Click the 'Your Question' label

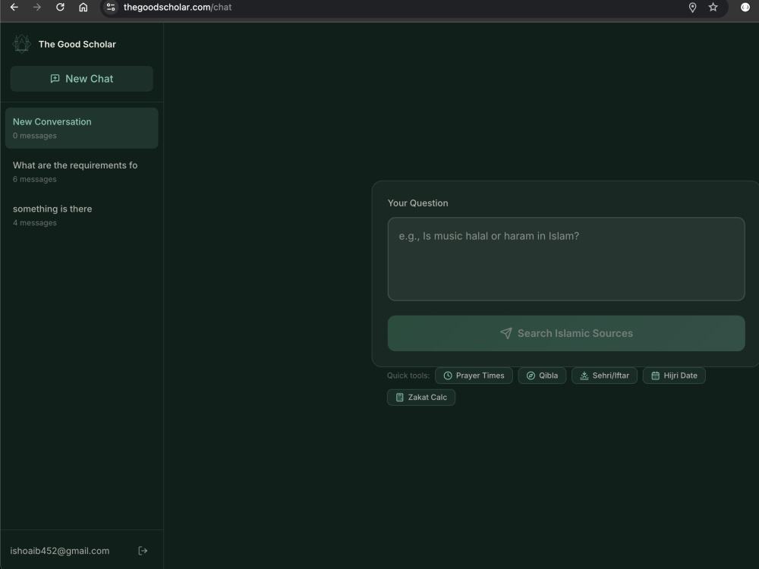click(x=417, y=203)
